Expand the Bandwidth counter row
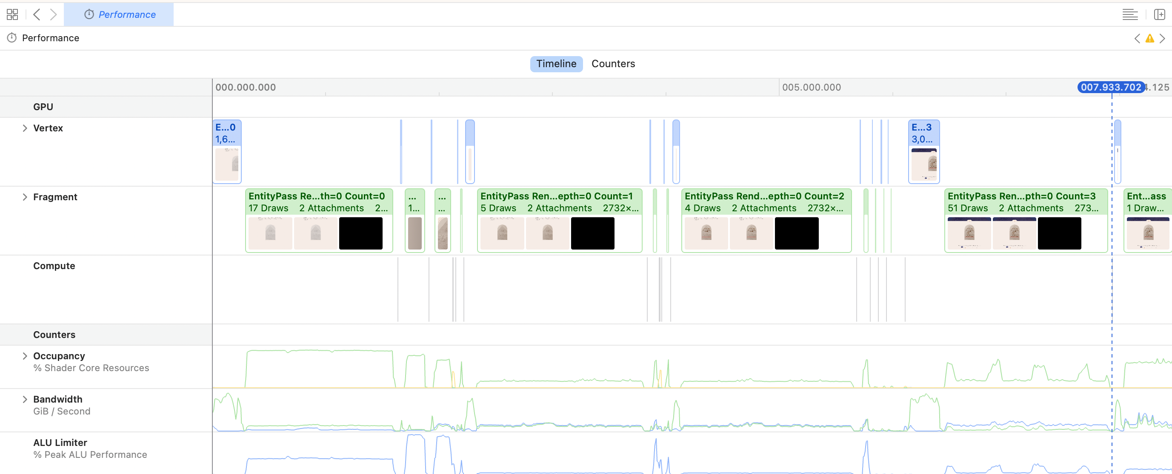 (25, 399)
